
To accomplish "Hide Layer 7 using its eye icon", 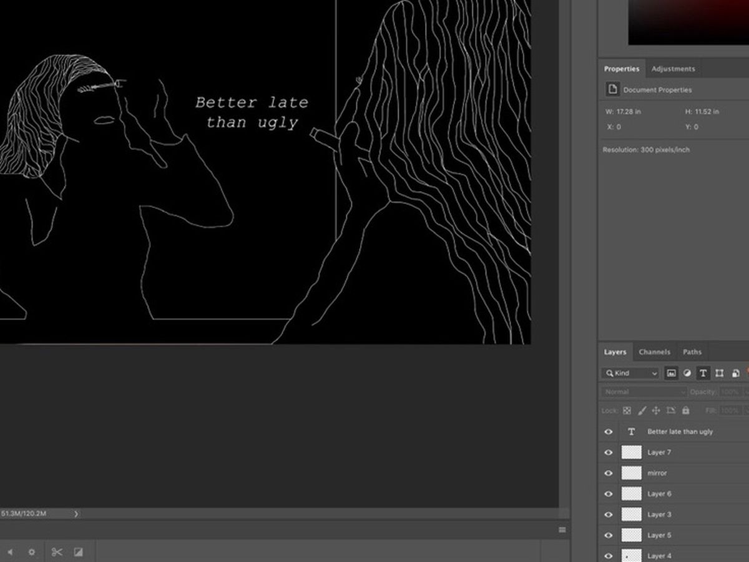I will (609, 453).
